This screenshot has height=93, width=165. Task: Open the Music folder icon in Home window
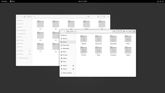[128, 39]
